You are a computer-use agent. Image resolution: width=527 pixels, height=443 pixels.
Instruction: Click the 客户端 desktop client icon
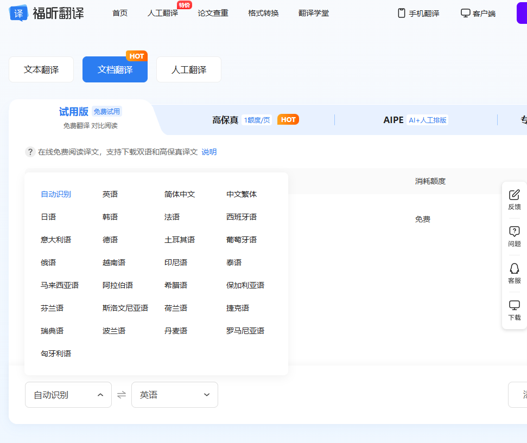coord(465,13)
